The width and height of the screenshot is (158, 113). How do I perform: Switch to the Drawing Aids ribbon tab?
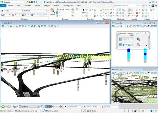coord(68,6)
